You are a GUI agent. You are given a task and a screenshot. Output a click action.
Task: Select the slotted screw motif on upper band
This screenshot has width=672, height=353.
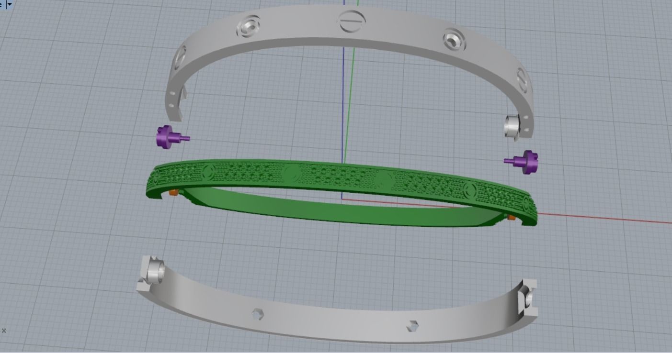[352, 21]
